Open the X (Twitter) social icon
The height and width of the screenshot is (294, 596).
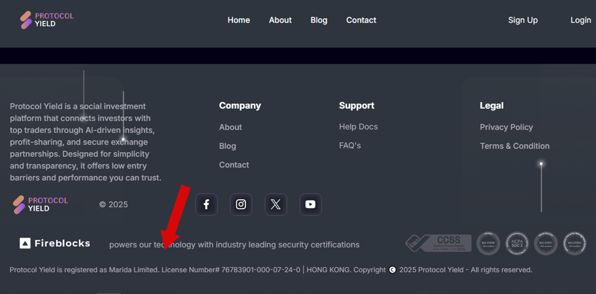pos(276,204)
